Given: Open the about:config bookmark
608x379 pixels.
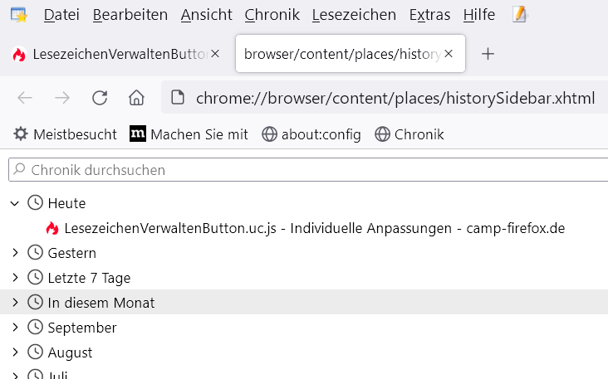Looking at the screenshot, I should click(x=311, y=134).
